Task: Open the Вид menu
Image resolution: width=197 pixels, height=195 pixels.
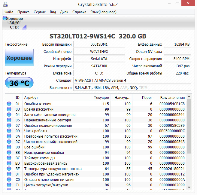Action: (53, 12)
